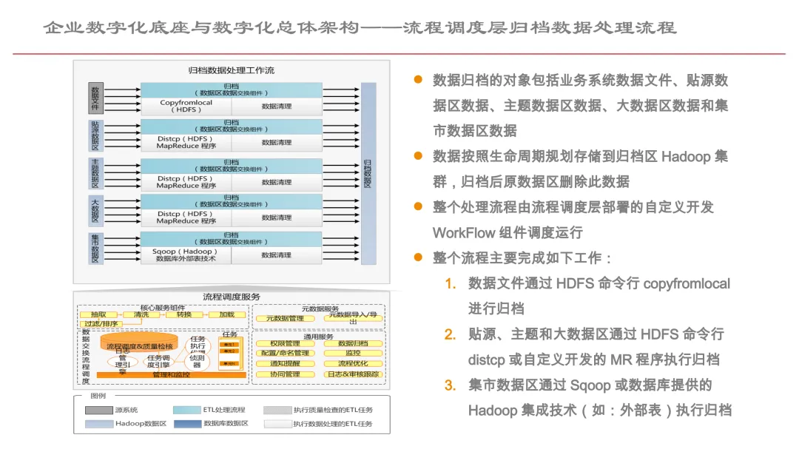
Task: Click Distcp MapReduce cell in 大数据区 row
Action: tap(186, 217)
